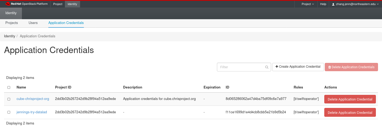The width and height of the screenshot is (382, 133).
Task: Click the trash icon on Delete Application Credentials
Action: pos(330,67)
